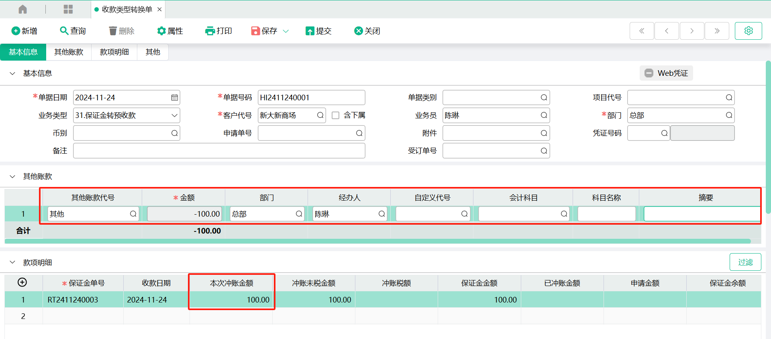Switch to the 款项明细 tab
The image size is (771, 339).
point(114,52)
